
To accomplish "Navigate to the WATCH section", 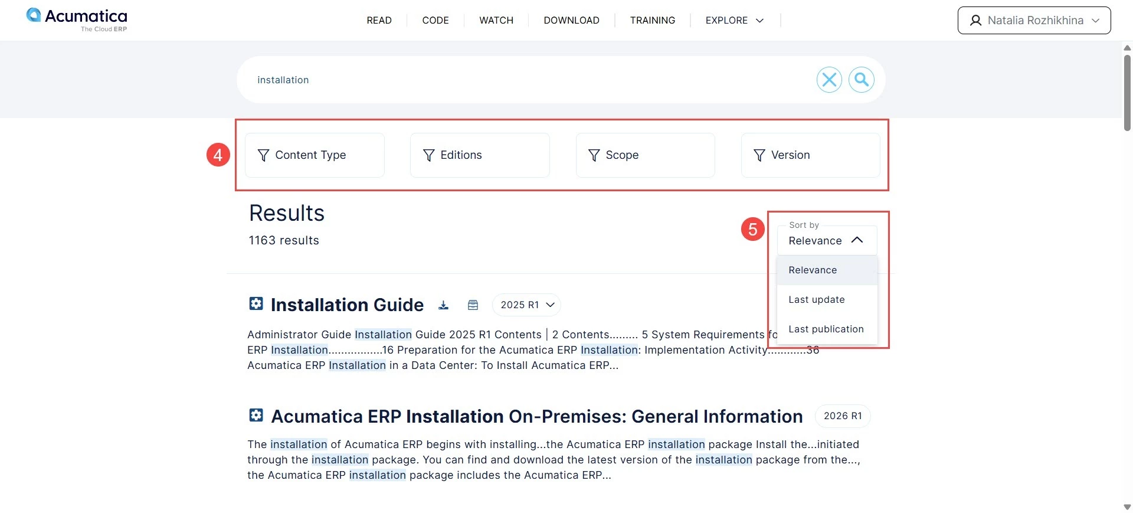I will coord(496,21).
